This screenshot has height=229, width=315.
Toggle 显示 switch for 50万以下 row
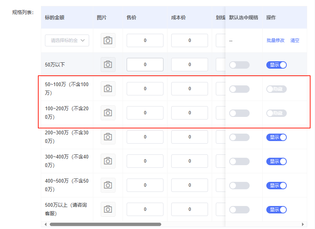click(276, 65)
